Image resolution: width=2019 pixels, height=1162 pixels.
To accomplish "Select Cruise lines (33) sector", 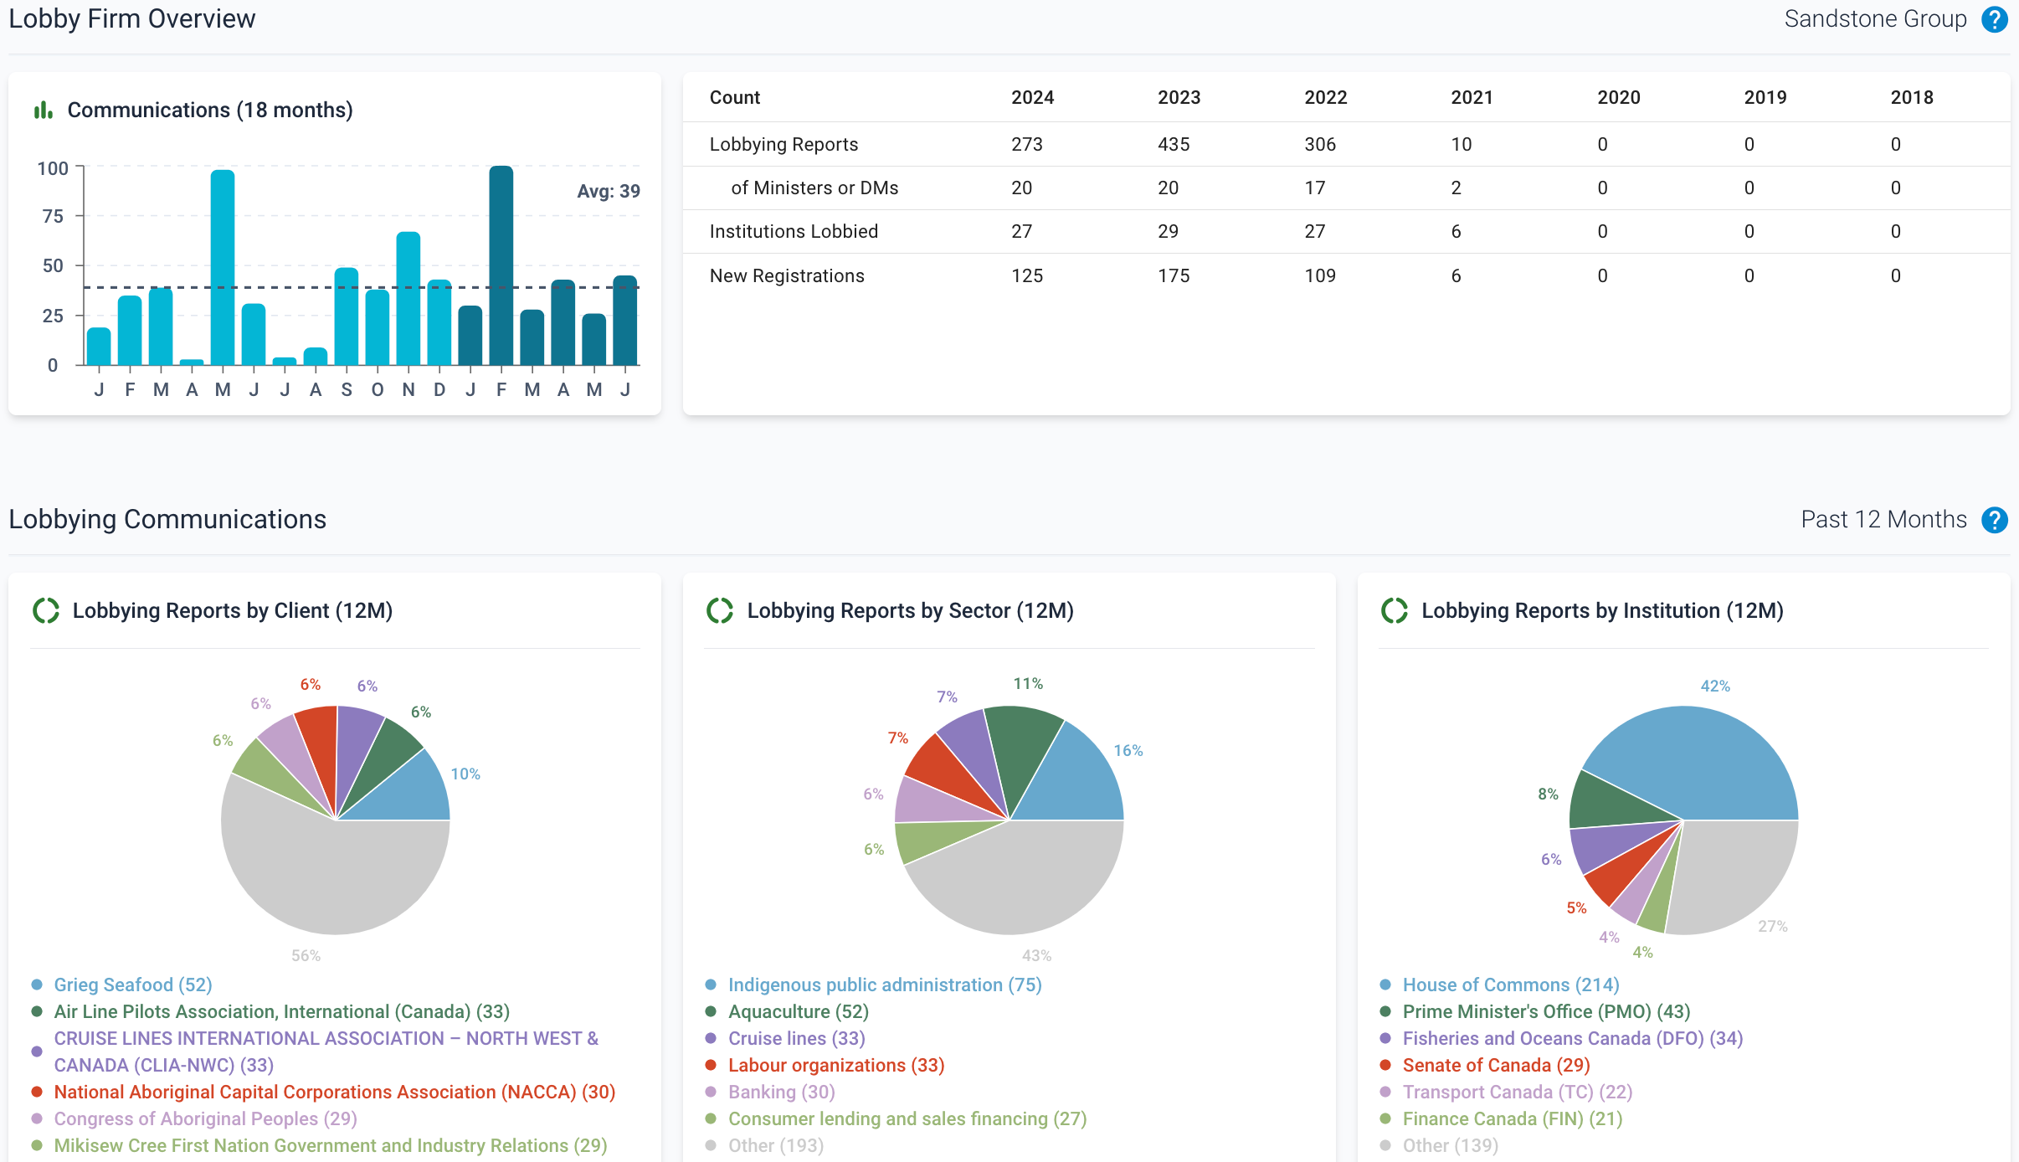I will pos(797,1038).
